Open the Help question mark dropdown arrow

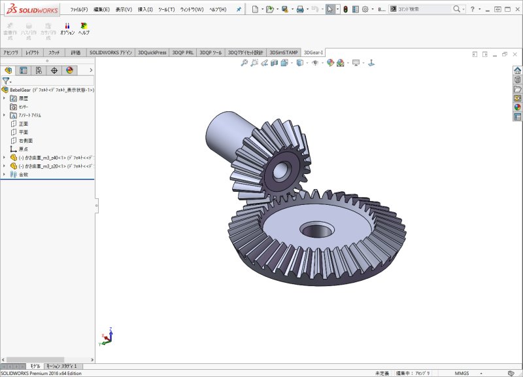click(x=480, y=9)
